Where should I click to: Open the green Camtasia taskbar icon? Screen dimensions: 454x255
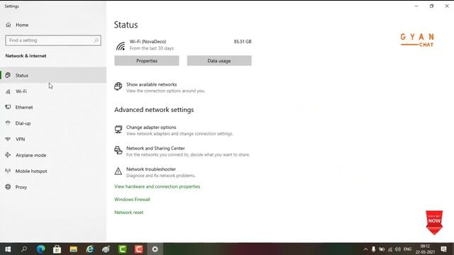tap(123, 249)
